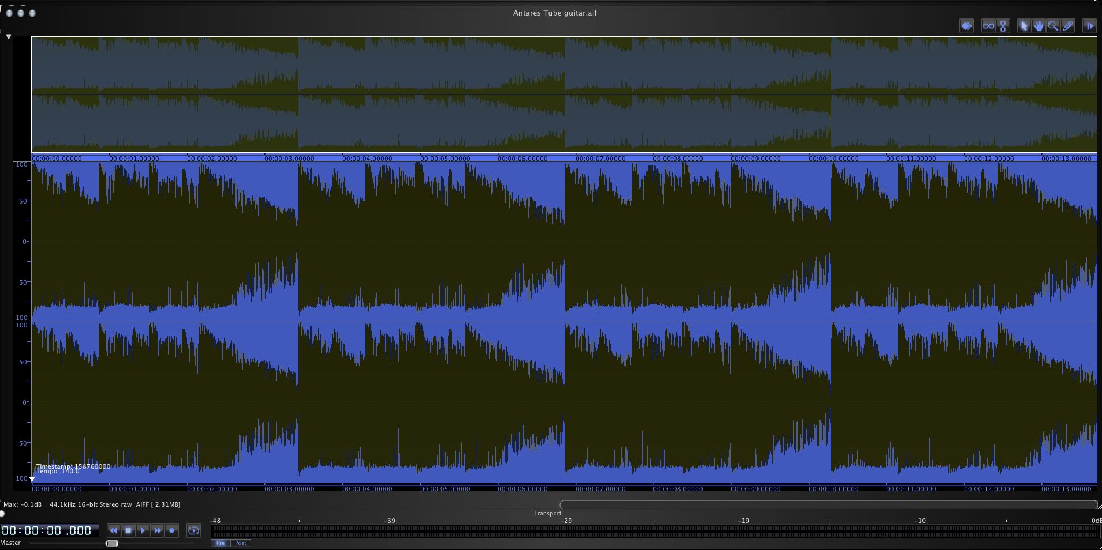Click the rewind transport button
The image size is (1102, 550).
(114, 530)
